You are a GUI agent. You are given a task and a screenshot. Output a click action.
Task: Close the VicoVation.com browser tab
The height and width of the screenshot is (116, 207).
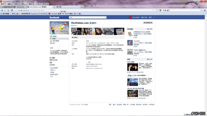53,7
